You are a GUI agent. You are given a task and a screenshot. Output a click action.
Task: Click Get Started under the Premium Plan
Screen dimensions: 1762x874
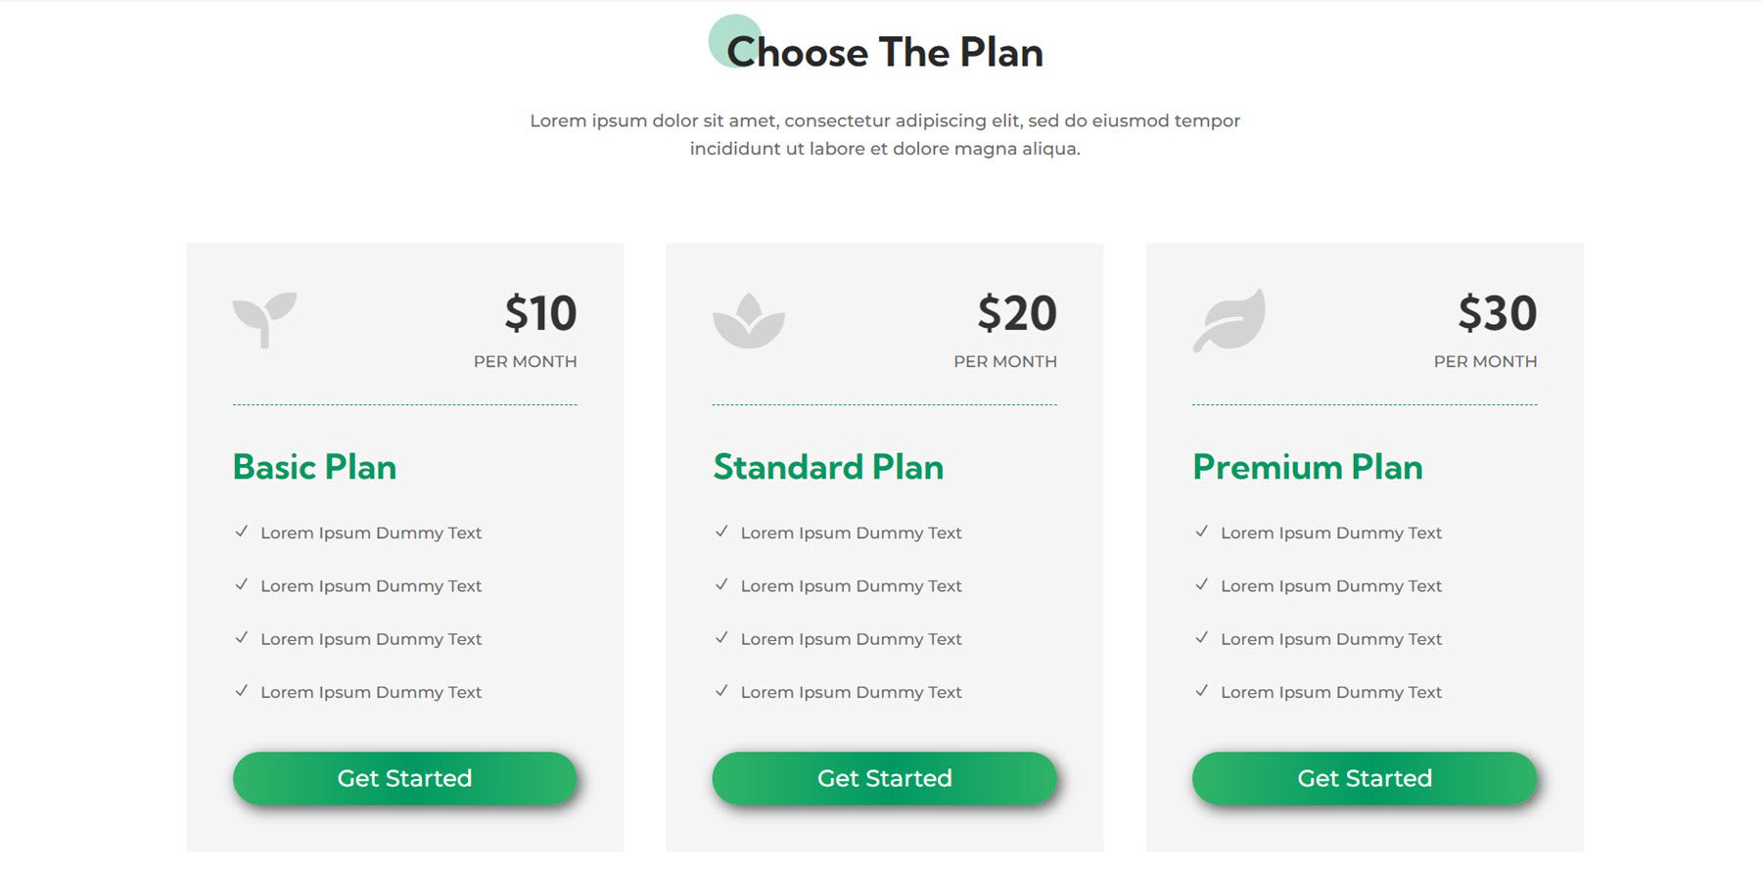(x=1364, y=778)
